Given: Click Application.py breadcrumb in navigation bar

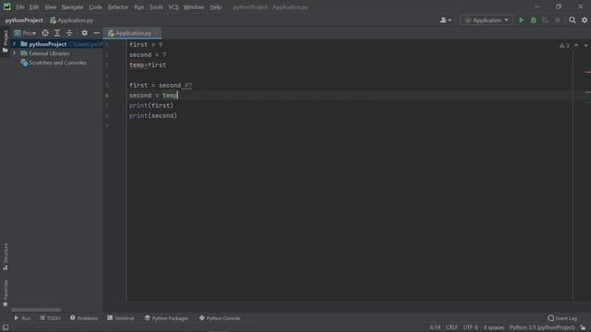Looking at the screenshot, I should pyautogui.click(x=72, y=20).
